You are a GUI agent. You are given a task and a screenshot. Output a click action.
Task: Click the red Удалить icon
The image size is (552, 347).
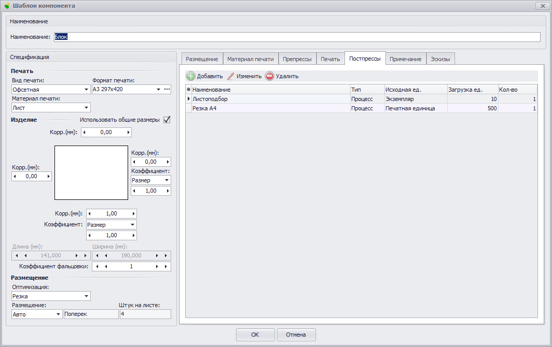pos(269,76)
